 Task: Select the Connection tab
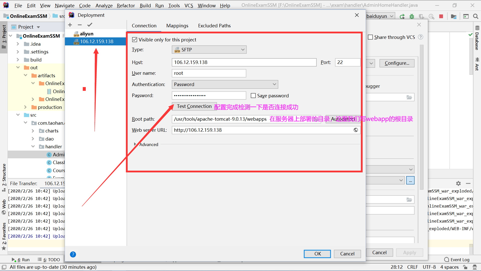click(x=144, y=26)
